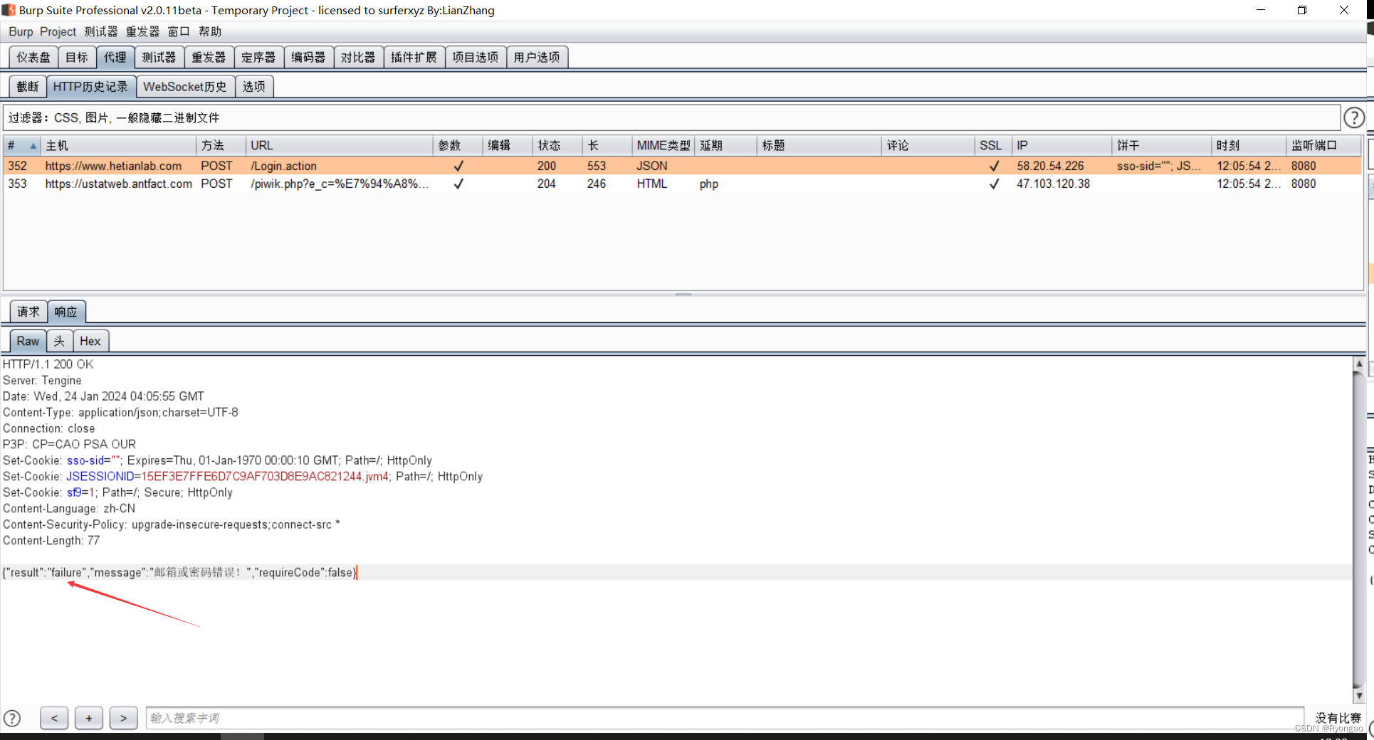This screenshot has height=740, width=1374.
Task: Open the 项目选项 tab
Action: 476,57
